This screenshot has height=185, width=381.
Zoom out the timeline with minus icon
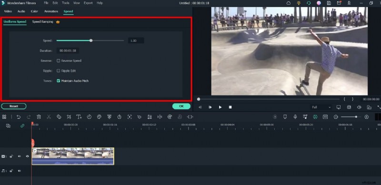336,117
